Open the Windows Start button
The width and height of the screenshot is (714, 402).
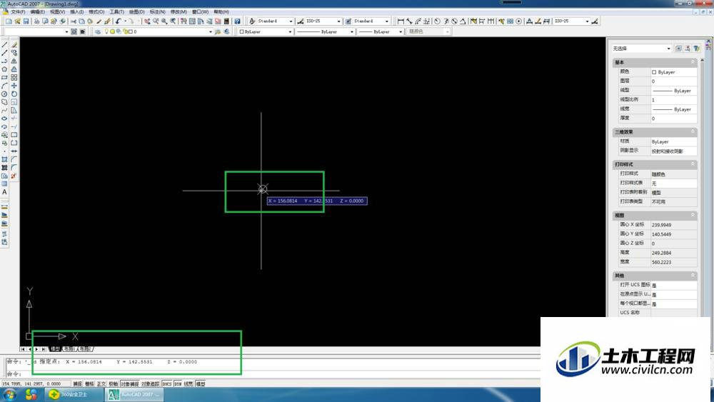[9, 395]
